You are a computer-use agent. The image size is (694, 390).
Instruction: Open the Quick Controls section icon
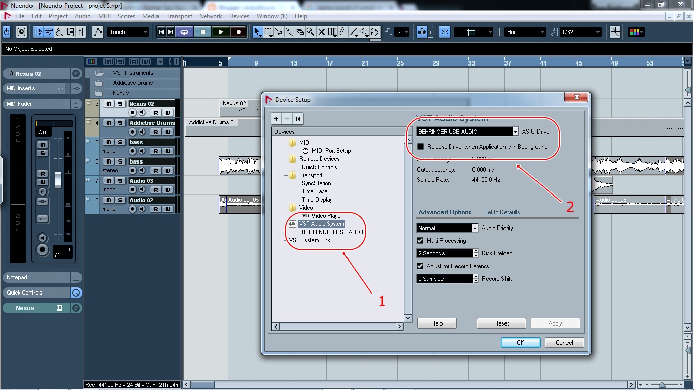(x=76, y=292)
